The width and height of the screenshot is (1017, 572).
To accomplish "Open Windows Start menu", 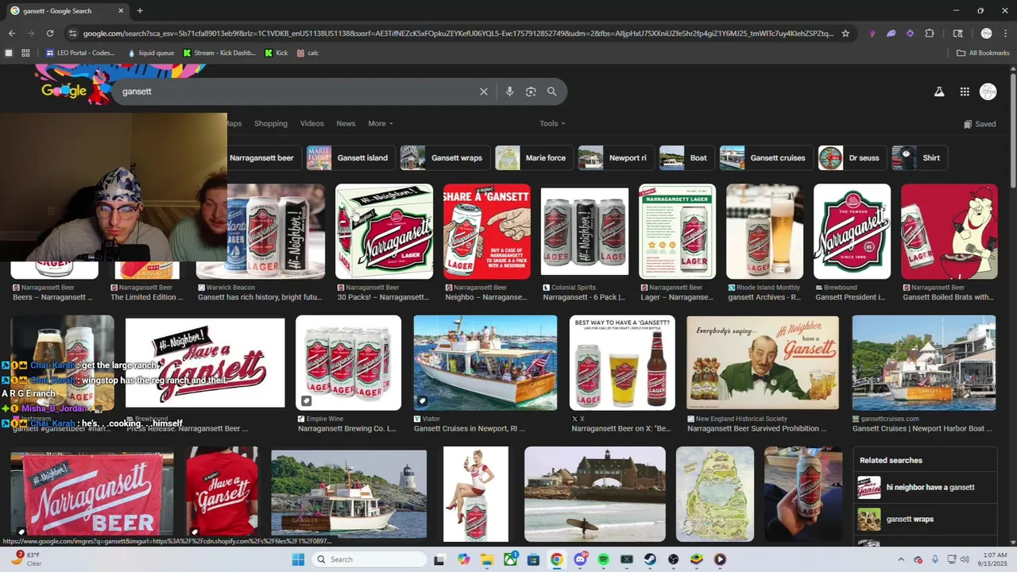I will (x=298, y=559).
